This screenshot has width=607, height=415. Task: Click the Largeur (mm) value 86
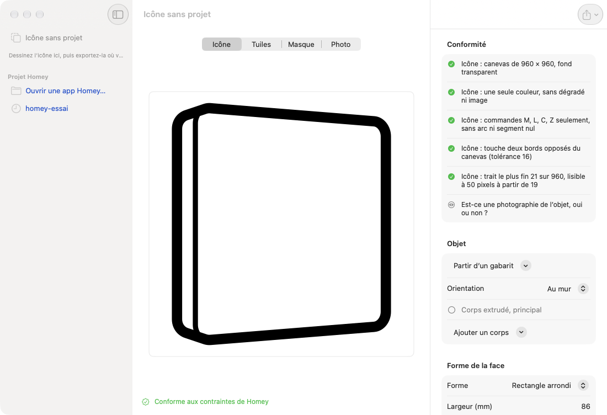(x=585, y=407)
